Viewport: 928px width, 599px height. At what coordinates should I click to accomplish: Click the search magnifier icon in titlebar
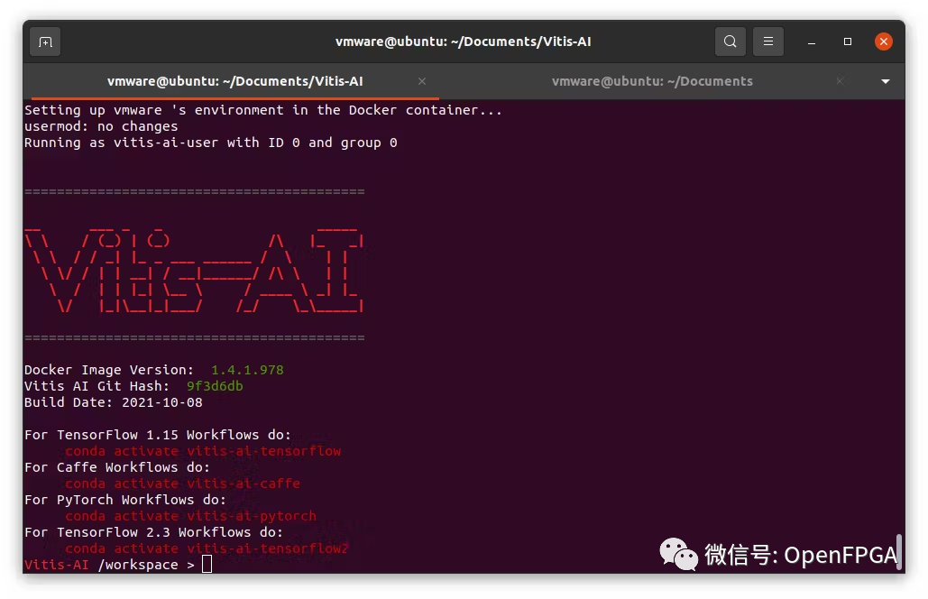(x=730, y=41)
